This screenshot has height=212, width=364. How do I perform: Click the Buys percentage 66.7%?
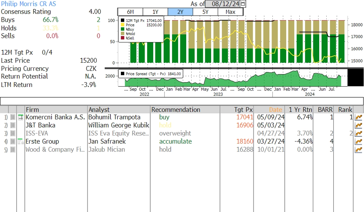click(x=50, y=20)
